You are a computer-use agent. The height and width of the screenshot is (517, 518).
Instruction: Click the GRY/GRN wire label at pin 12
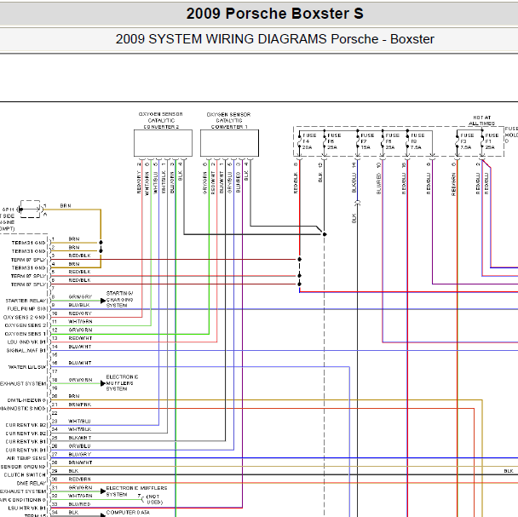pyautogui.click(x=80, y=330)
